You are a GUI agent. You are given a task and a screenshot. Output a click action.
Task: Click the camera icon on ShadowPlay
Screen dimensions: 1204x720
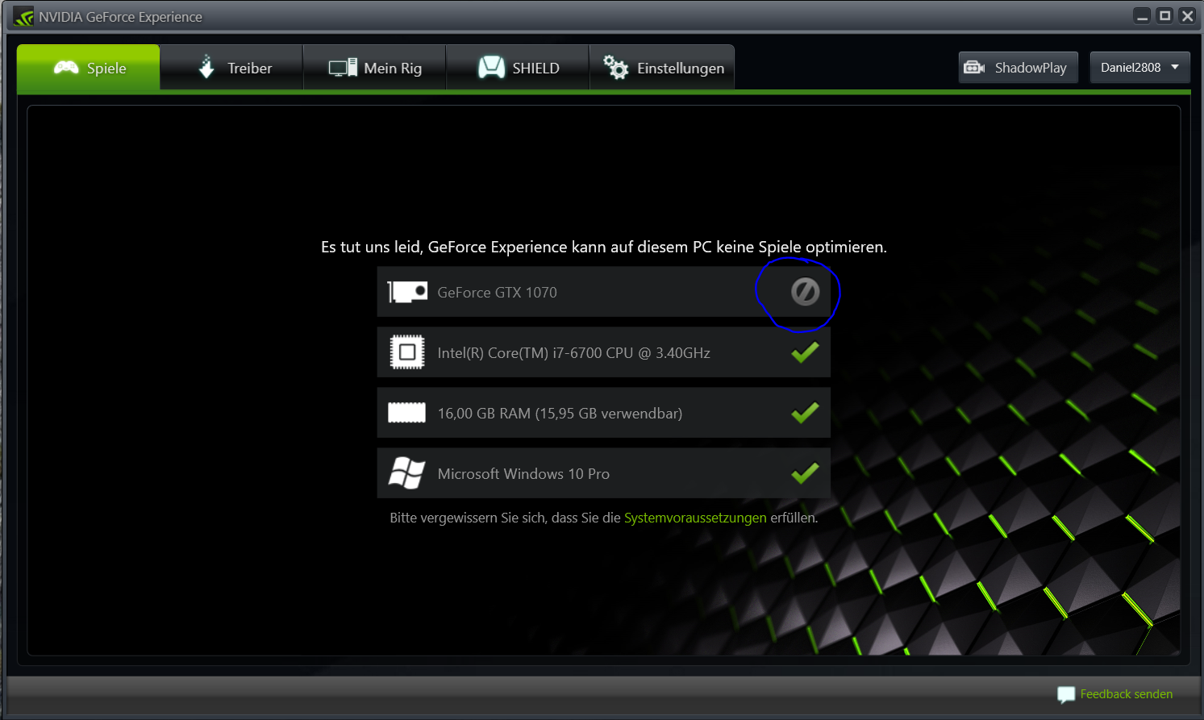tap(974, 68)
